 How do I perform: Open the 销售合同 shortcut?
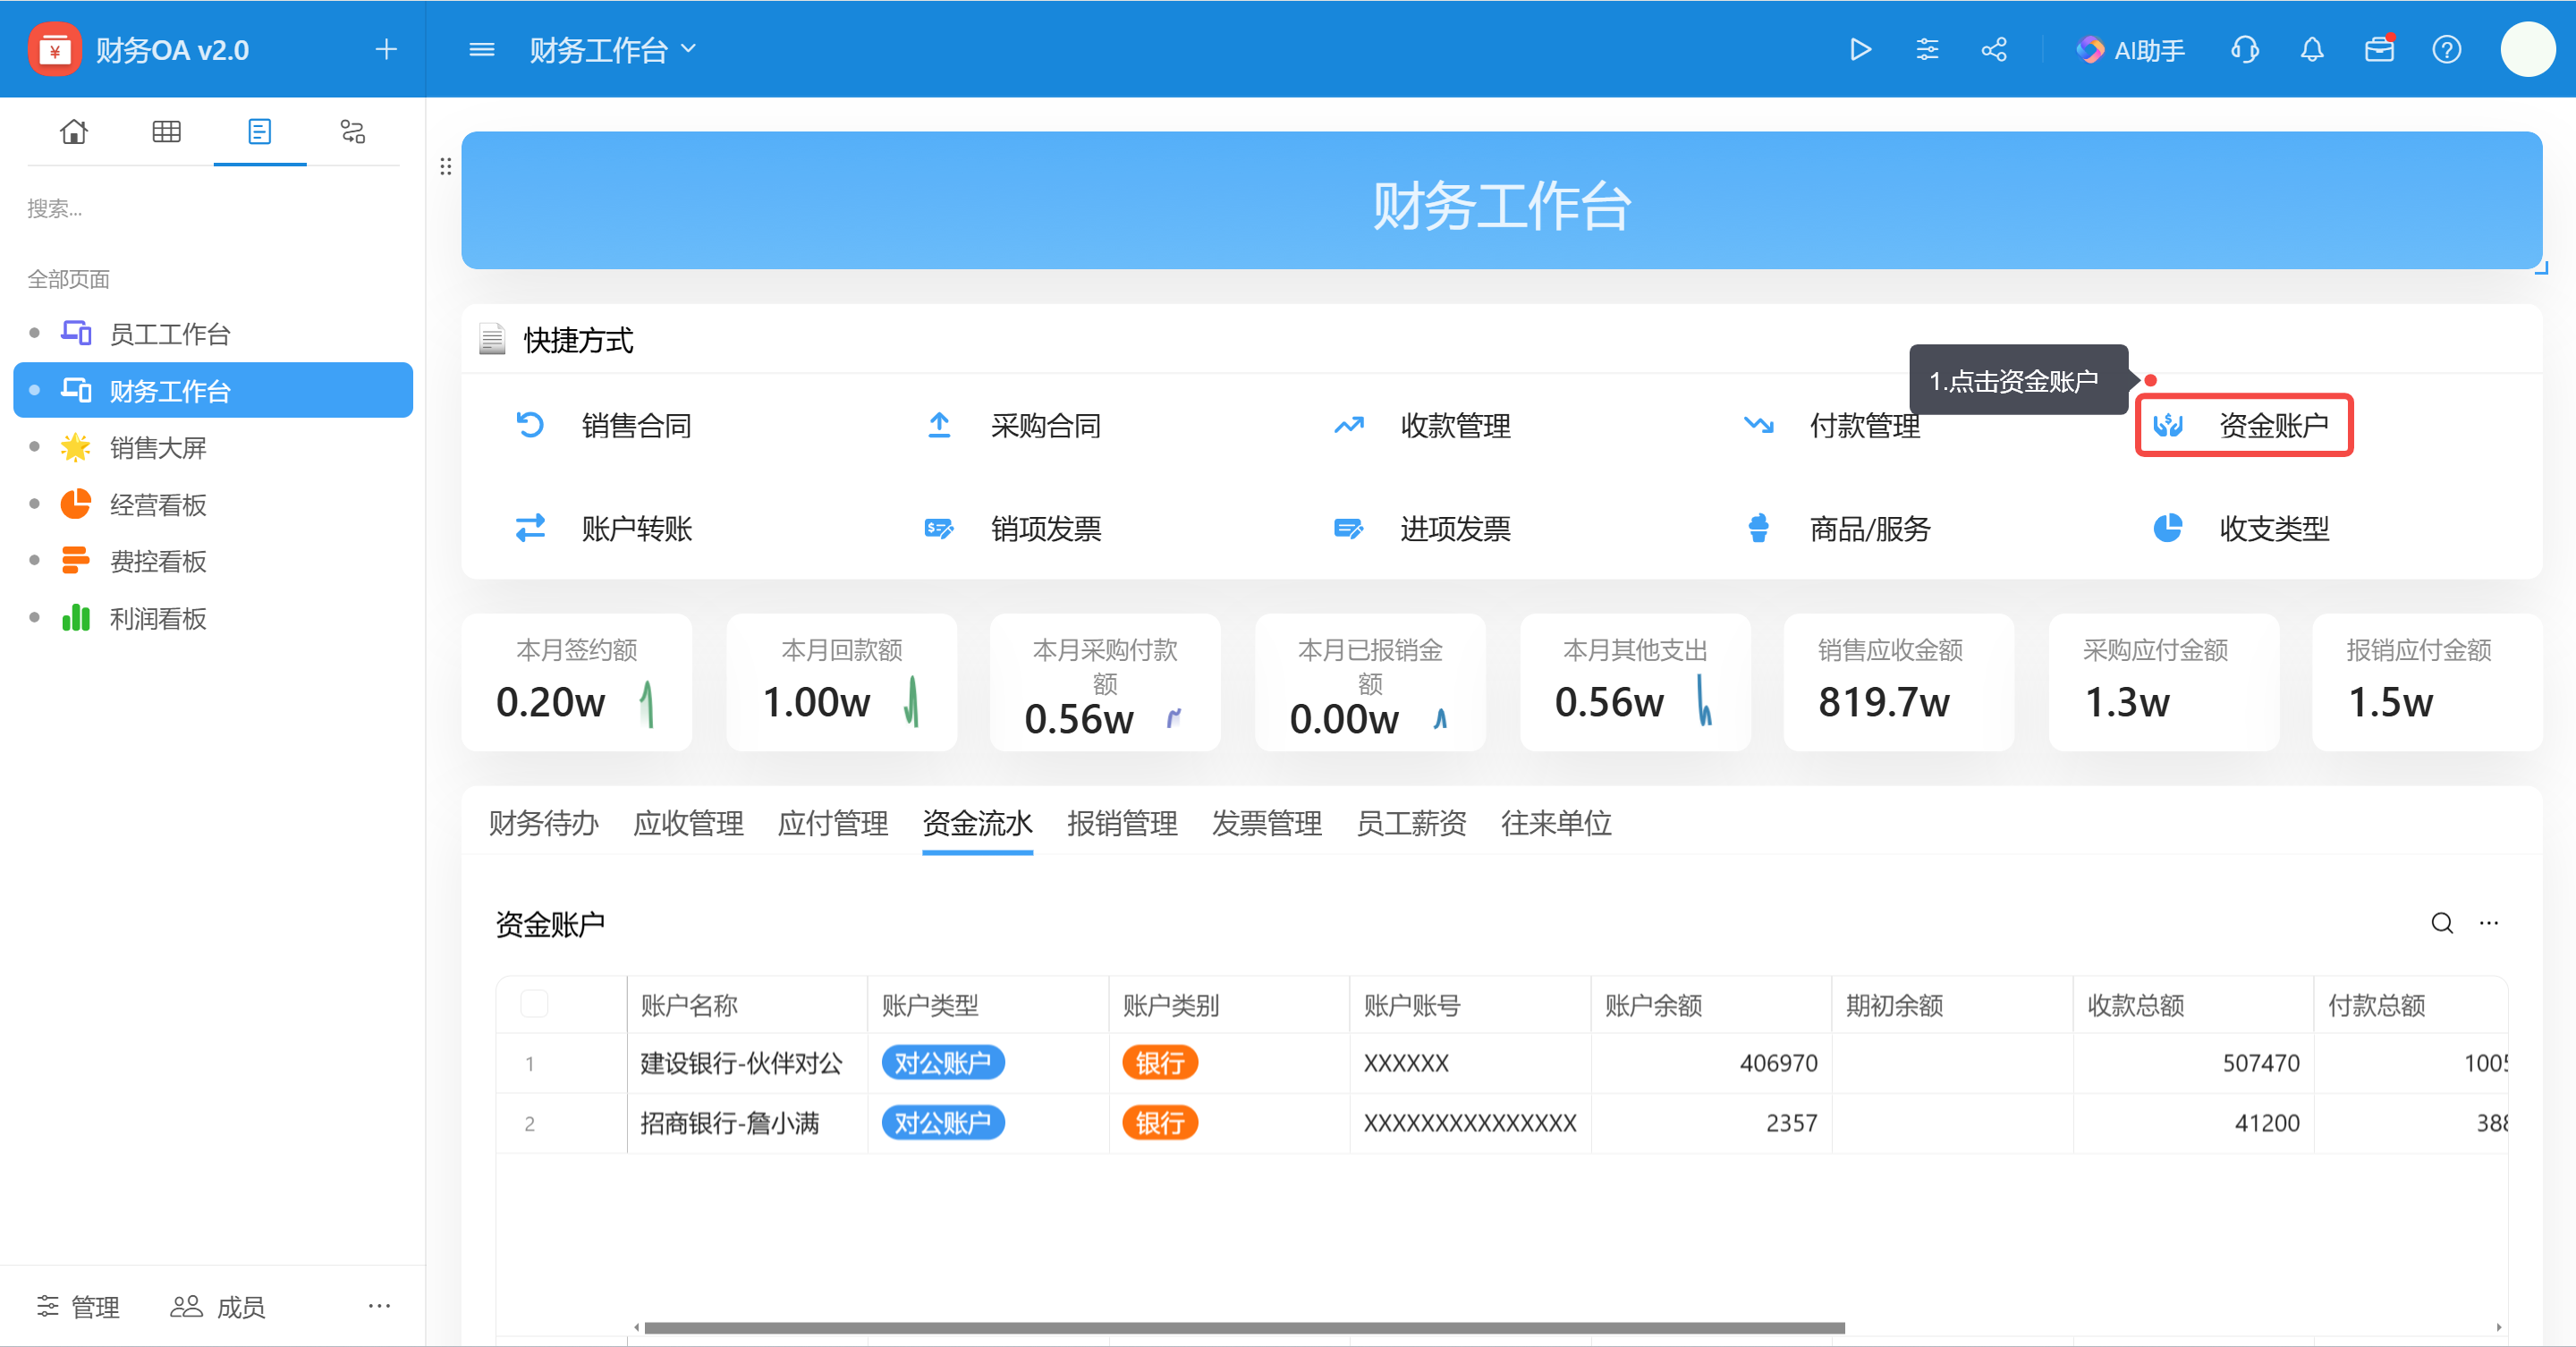[603, 425]
